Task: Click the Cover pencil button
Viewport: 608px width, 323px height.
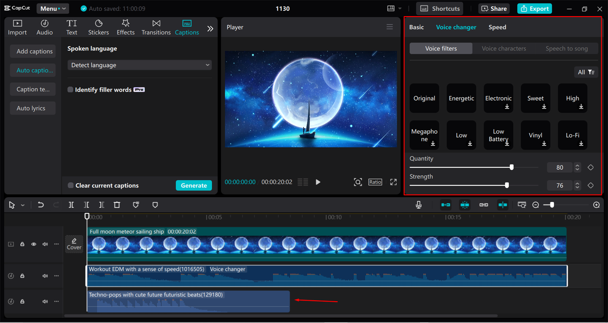Action: [74, 244]
